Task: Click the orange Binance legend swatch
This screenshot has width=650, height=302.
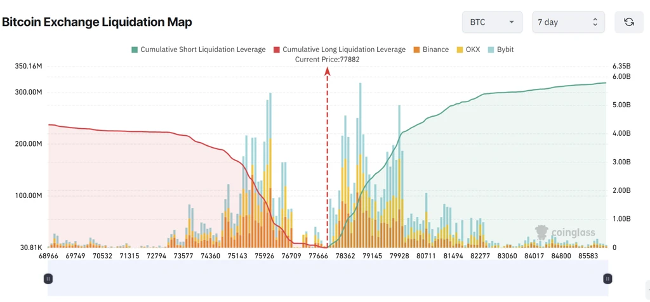Action: (416, 49)
